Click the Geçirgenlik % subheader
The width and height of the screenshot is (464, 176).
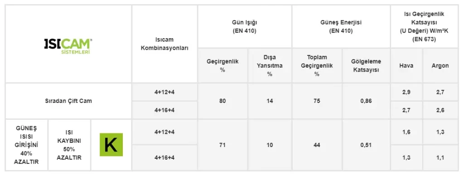tap(222, 65)
